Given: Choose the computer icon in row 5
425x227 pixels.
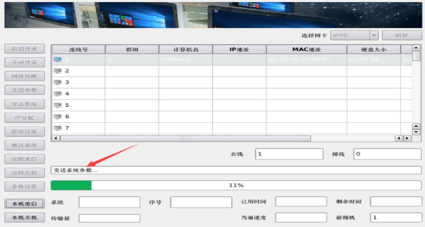Looking at the screenshot, I should pyautogui.click(x=58, y=105).
